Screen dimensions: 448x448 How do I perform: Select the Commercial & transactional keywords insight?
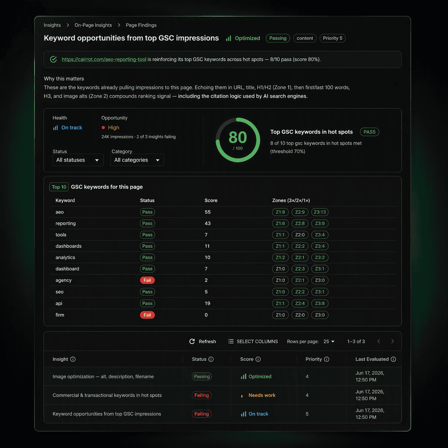[x=223, y=395]
